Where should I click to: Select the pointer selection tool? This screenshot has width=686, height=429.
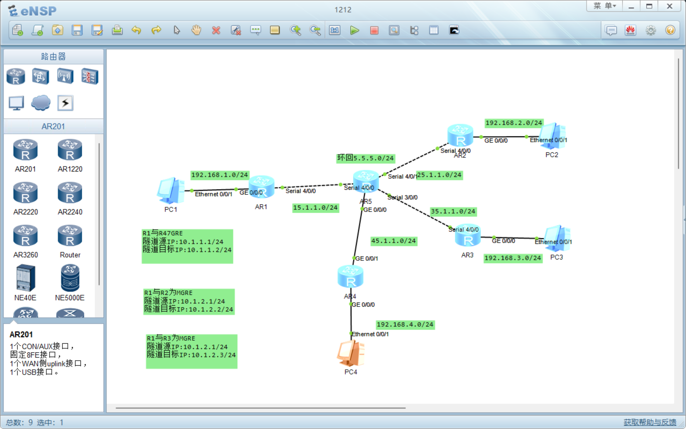(x=177, y=30)
